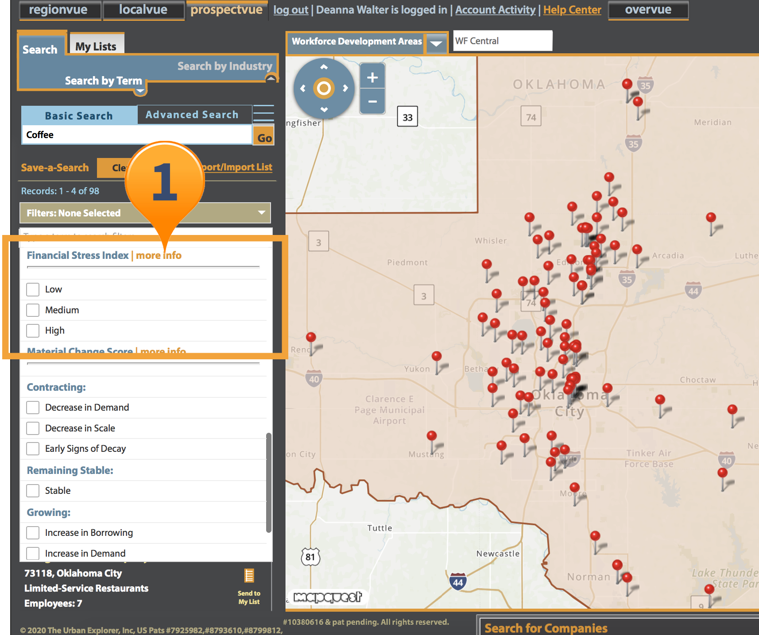Open the Workforce Development Areas dropdown arrow
The width and height of the screenshot is (759, 635).
coord(436,43)
